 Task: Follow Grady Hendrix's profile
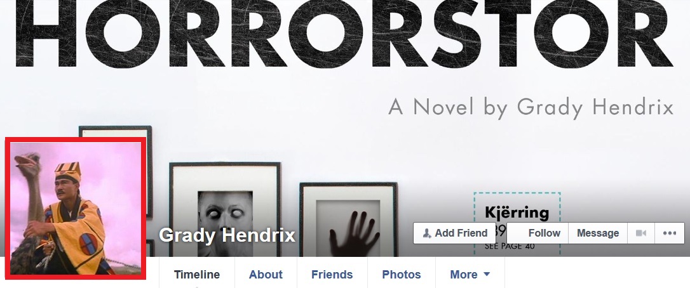tap(538, 233)
